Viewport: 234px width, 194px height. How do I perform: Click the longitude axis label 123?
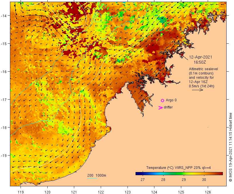pyautogui.click(x=128, y=192)
